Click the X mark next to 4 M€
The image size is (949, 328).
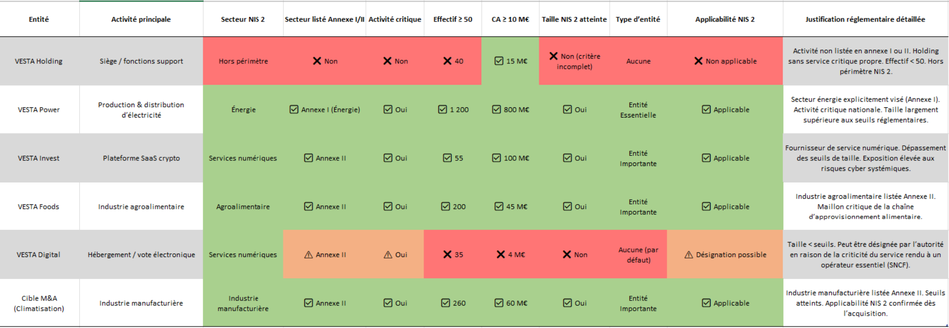(501, 254)
